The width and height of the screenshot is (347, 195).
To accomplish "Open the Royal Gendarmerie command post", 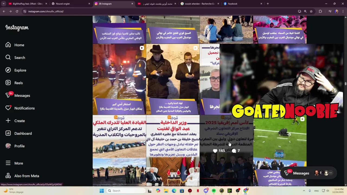I will click(119, 150).
